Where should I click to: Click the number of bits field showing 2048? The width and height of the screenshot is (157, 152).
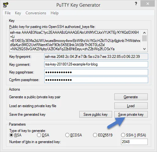[x=134, y=142]
